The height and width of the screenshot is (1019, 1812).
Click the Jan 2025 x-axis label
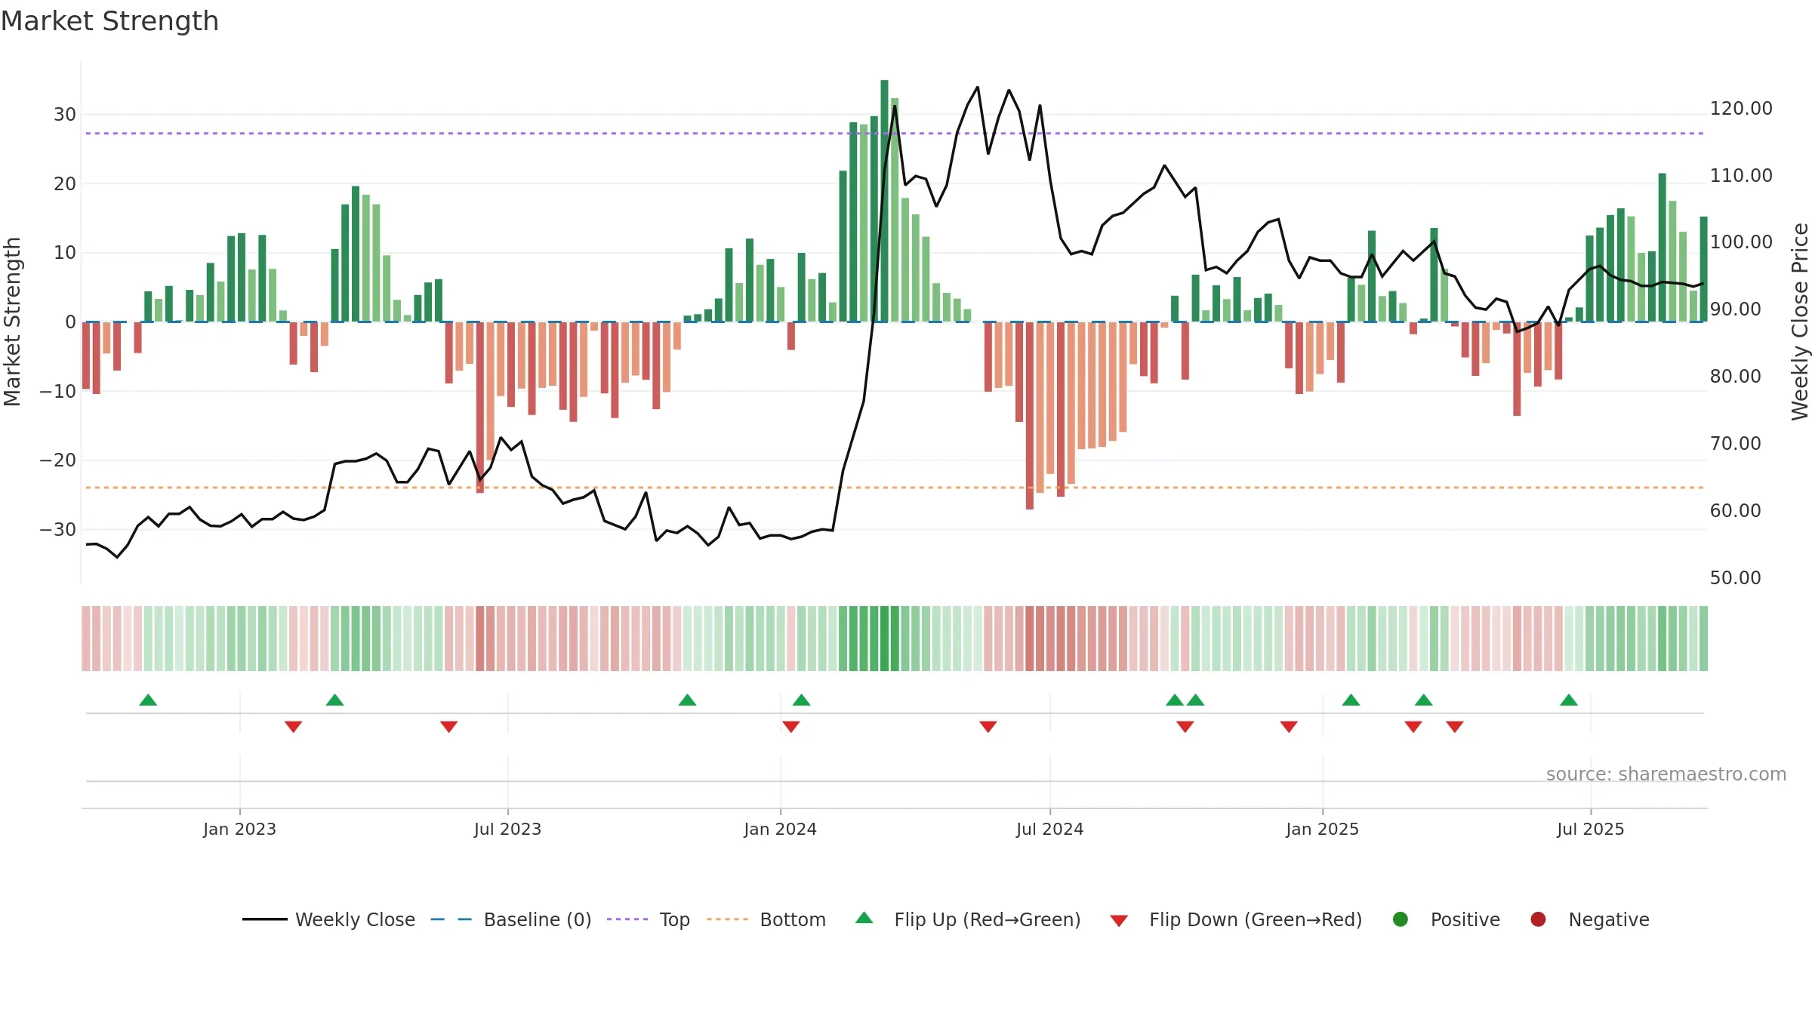1322,830
